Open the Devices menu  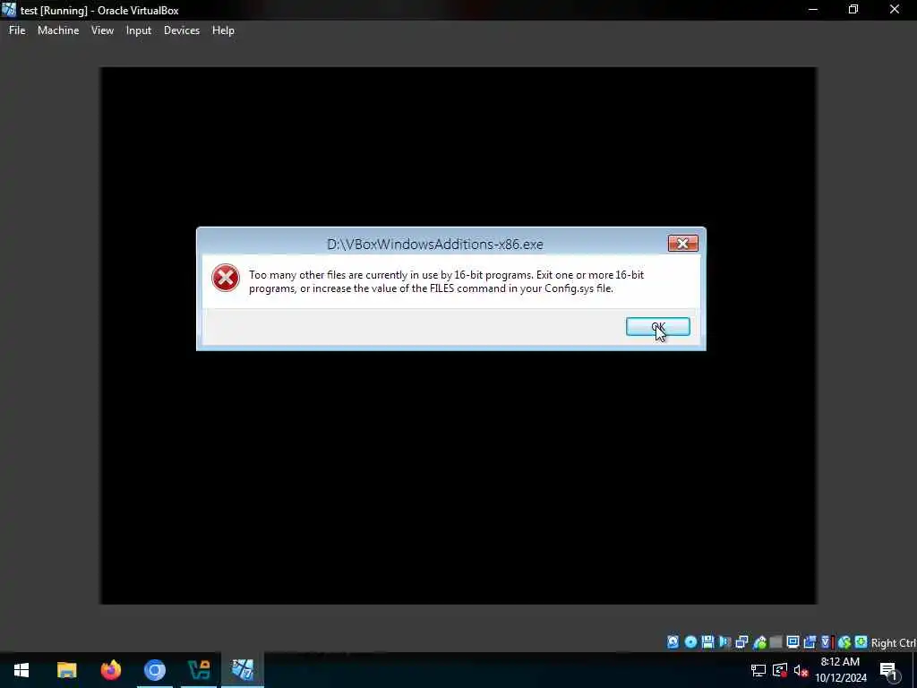[x=181, y=30]
